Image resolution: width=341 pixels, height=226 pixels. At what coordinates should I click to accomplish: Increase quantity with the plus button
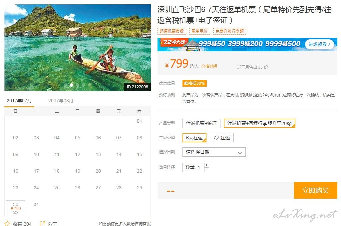(x=206, y=165)
